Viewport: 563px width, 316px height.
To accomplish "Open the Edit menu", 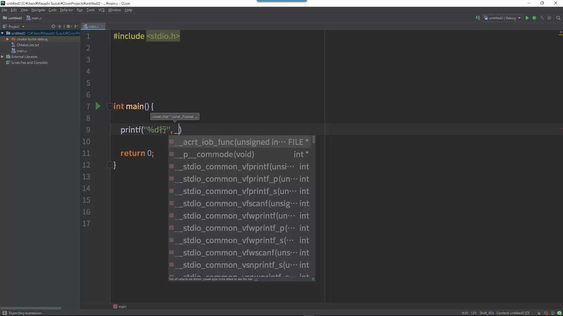I will point(14,10).
